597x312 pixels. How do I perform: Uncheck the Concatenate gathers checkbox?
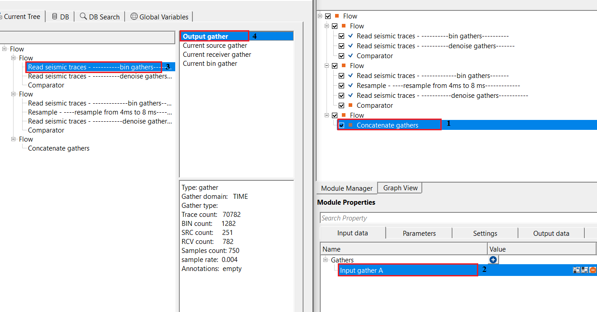[x=342, y=125]
